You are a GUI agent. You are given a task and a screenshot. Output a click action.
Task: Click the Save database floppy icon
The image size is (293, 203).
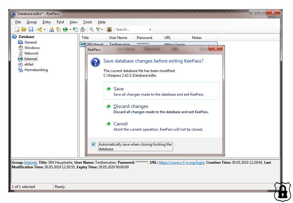[31, 29]
